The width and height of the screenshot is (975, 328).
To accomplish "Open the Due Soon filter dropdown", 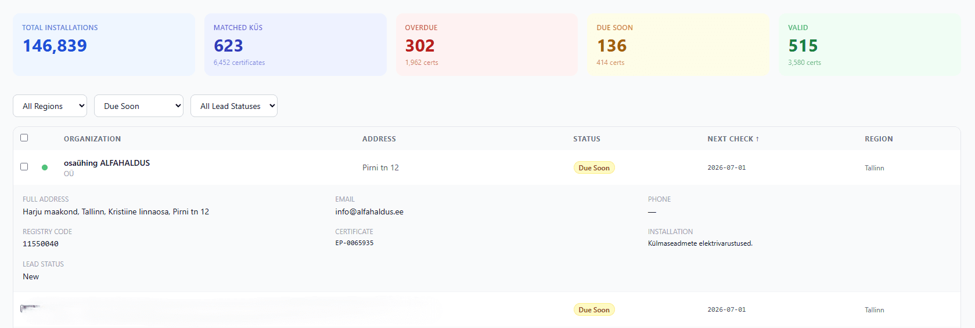I will pyautogui.click(x=139, y=106).
